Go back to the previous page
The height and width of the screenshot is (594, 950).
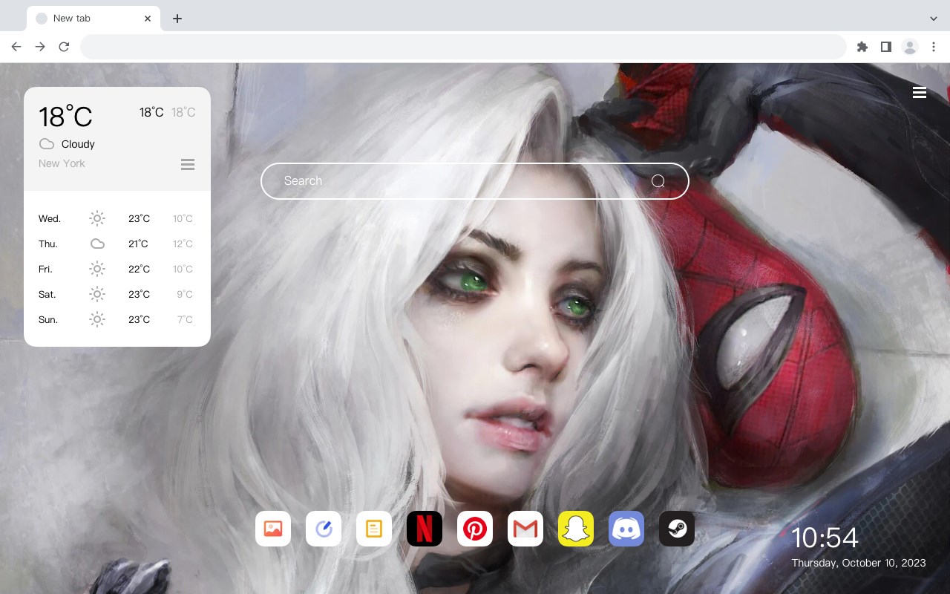click(16, 47)
